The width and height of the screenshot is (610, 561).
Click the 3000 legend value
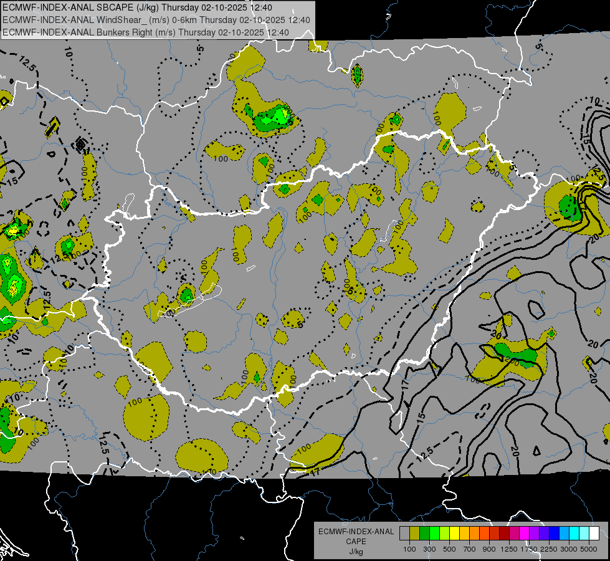pyautogui.click(x=569, y=549)
